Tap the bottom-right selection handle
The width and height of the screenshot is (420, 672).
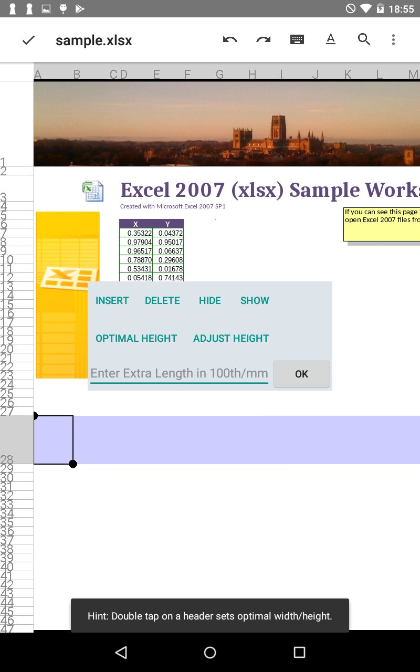tap(73, 464)
